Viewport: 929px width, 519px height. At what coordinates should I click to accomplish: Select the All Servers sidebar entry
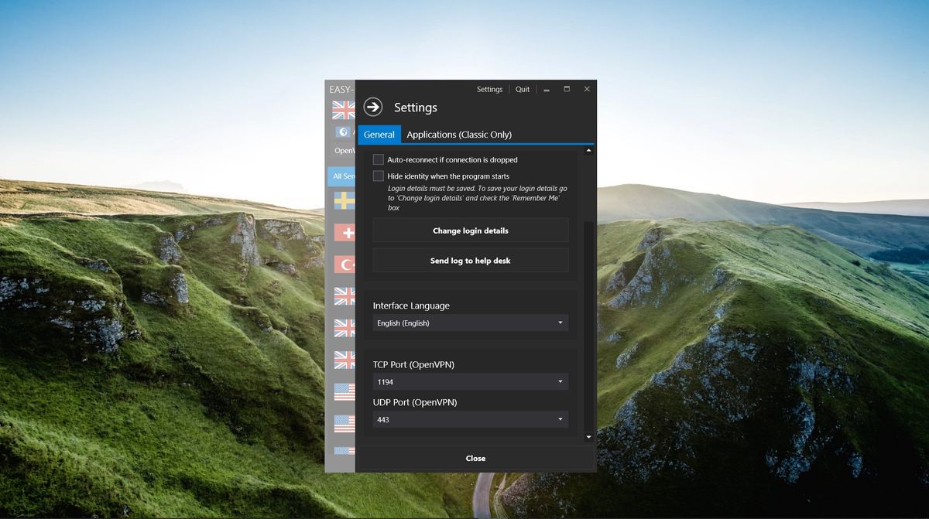coord(343,176)
